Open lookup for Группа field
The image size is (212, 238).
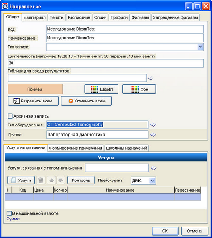point(153,135)
